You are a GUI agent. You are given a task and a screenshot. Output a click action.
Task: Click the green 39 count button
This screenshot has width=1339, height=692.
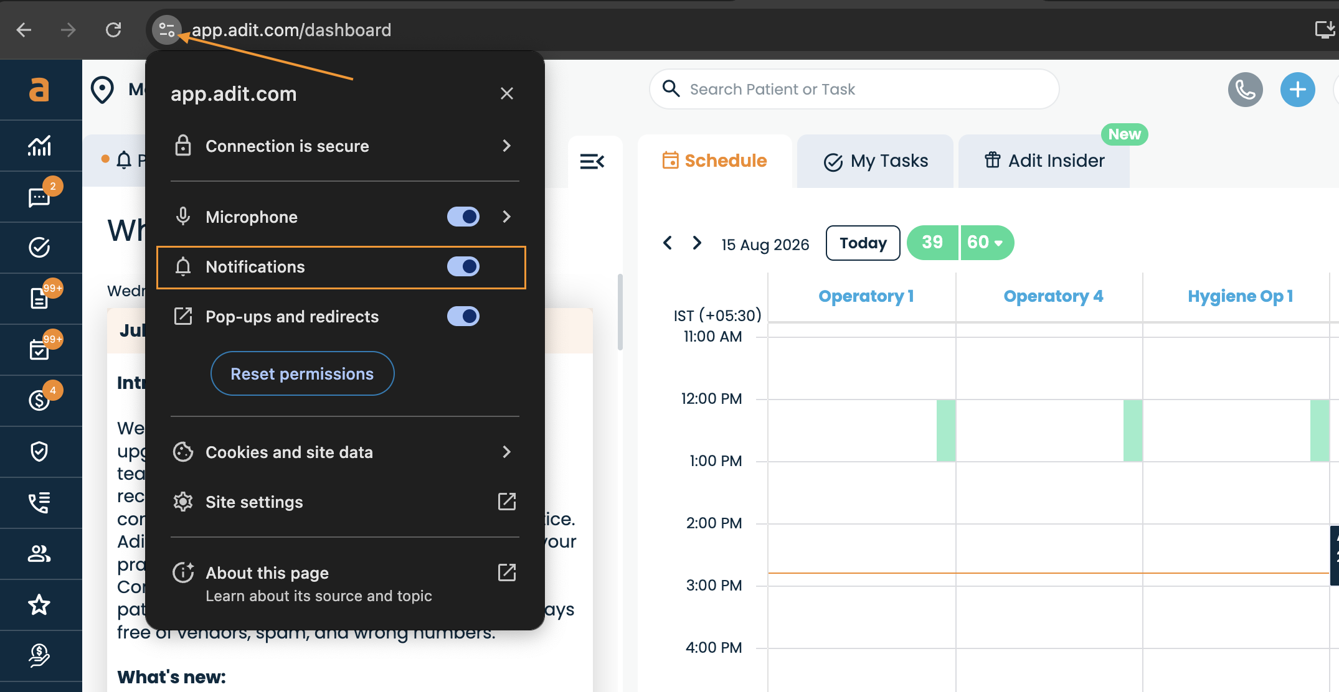click(x=932, y=243)
